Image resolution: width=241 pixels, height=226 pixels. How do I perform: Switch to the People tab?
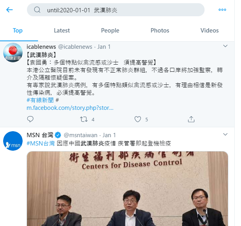[110, 31]
